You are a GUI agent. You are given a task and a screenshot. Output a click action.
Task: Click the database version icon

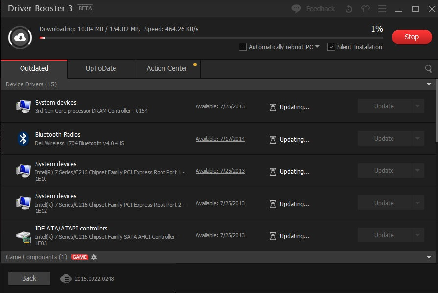point(66,278)
